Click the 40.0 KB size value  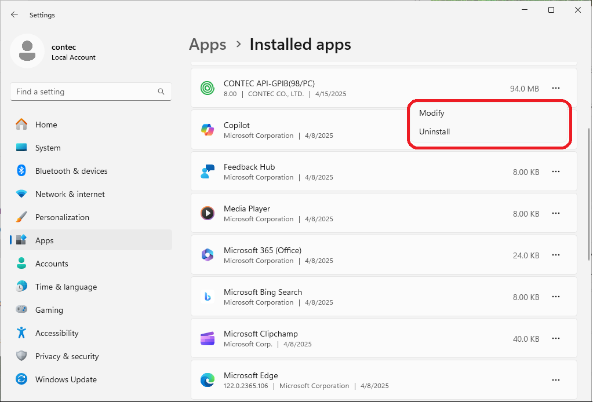point(526,339)
